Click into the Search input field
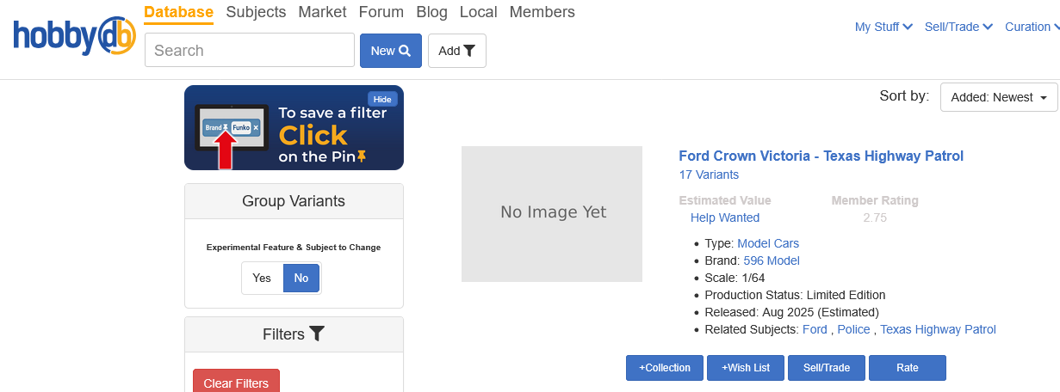1060x392 pixels. coord(249,51)
